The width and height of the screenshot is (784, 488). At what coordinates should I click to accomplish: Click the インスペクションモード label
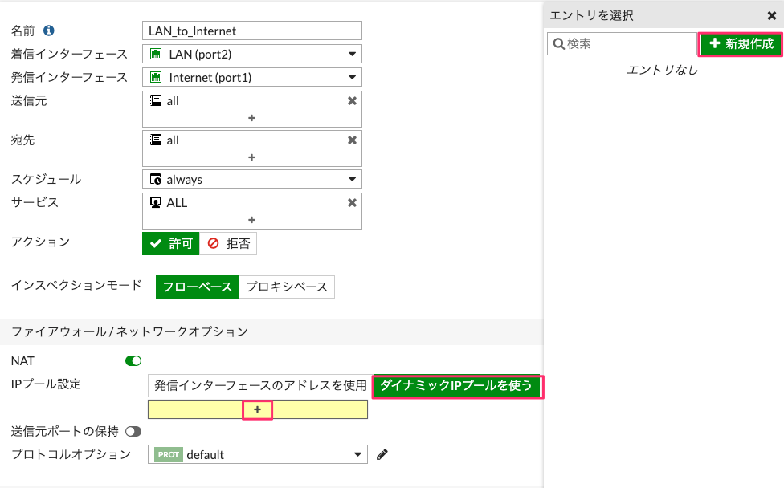click(76, 285)
